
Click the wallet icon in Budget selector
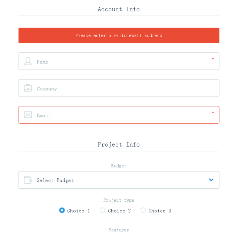click(28, 180)
